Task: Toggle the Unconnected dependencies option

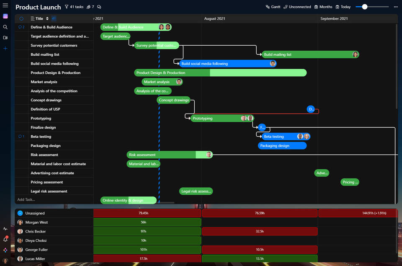Action: (x=297, y=7)
